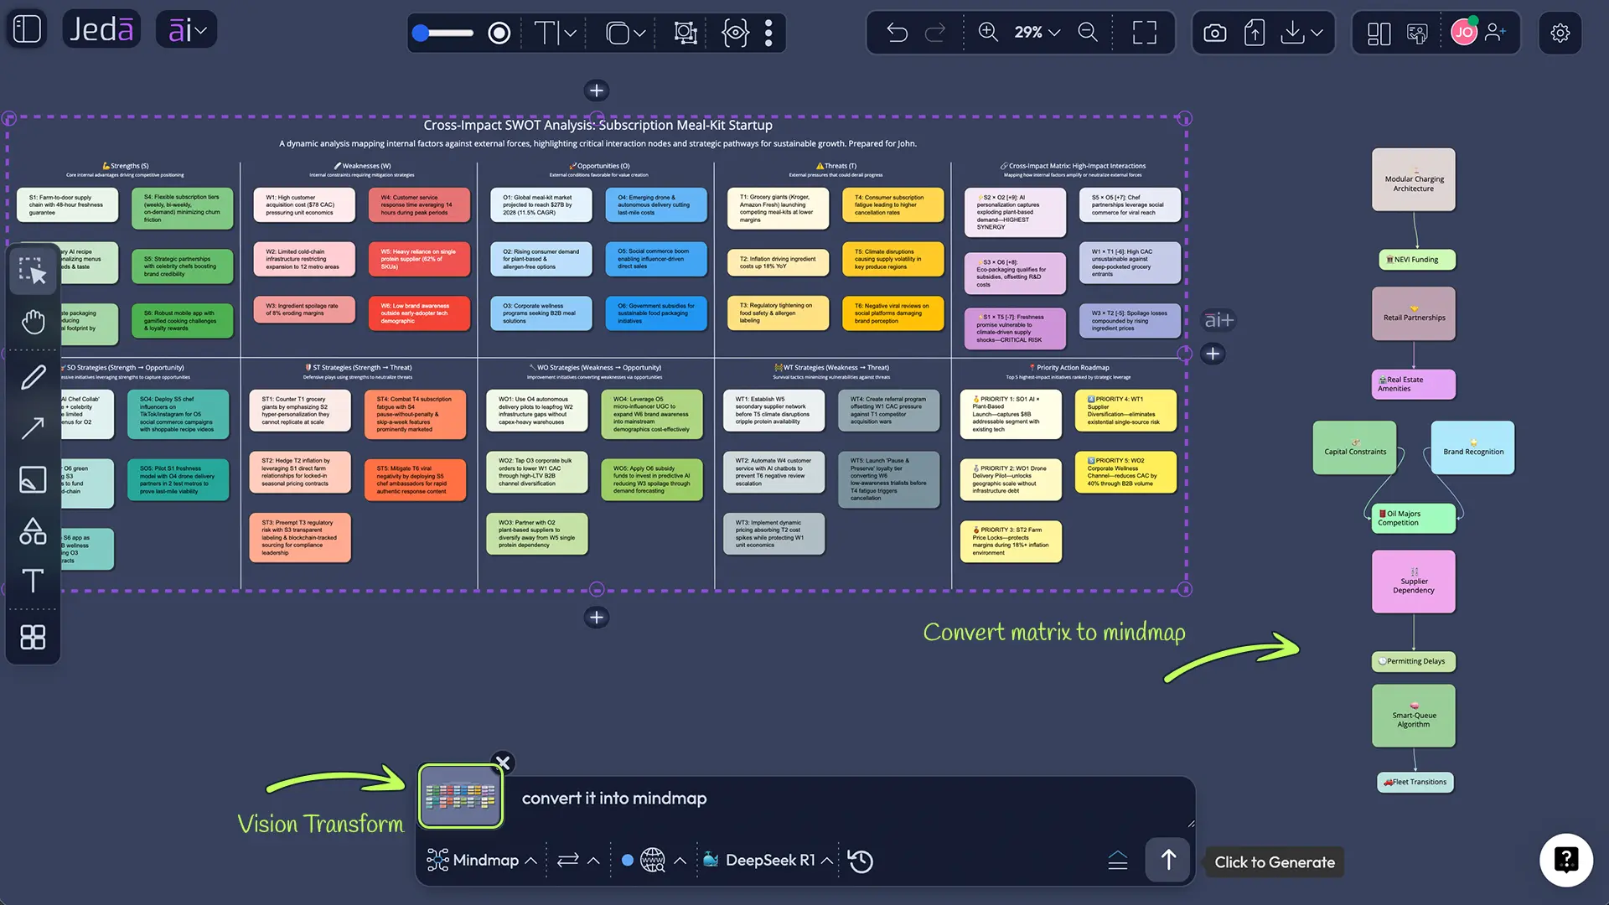Open the comments chat icon

pos(1417,33)
